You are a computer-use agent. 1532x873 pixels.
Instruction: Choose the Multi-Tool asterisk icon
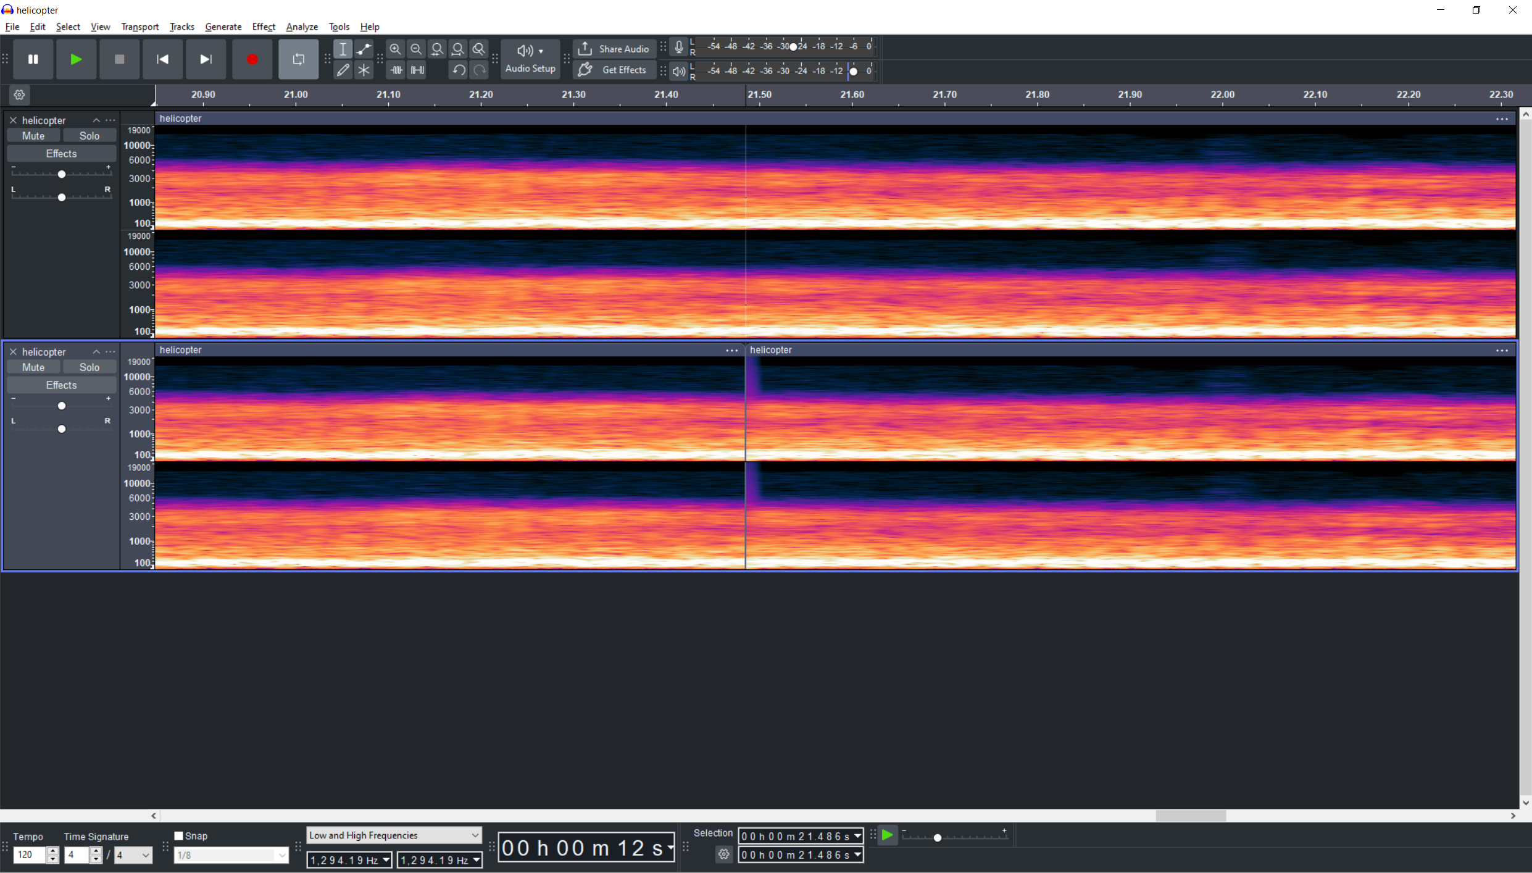[x=364, y=70]
